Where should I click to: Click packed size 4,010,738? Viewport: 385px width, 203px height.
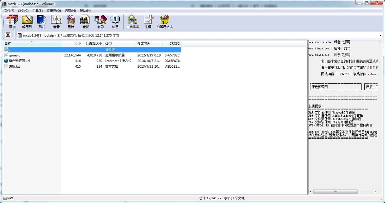click(95, 55)
